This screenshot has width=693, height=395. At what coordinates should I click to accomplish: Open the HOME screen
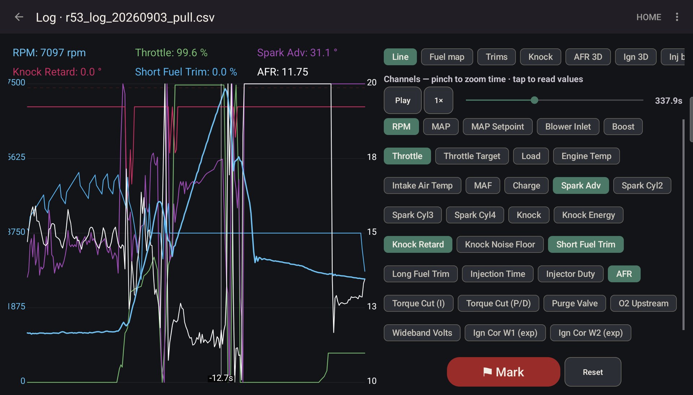[649, 17]
